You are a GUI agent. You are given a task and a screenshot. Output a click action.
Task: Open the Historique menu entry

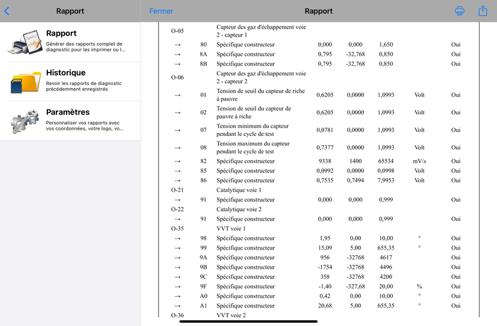(70, 81)
